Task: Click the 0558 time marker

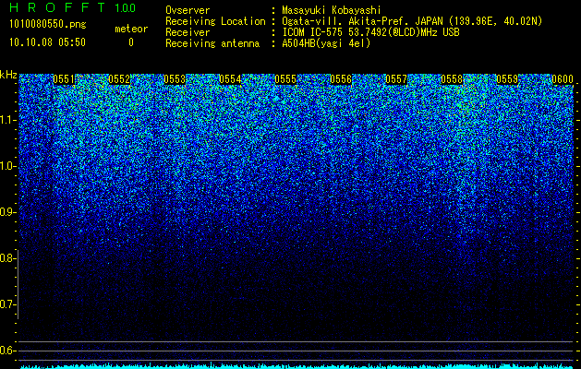Action: click(x=452, y=79)
